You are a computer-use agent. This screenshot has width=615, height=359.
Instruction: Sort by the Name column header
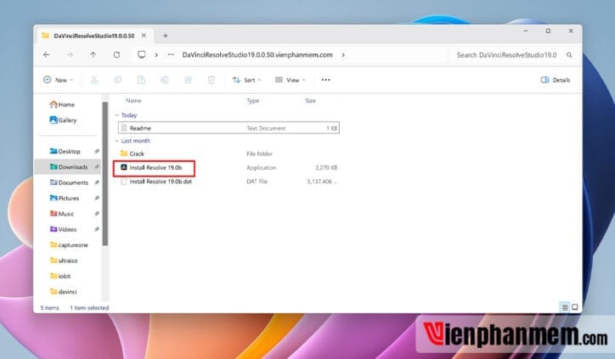(x=133, y=101)
